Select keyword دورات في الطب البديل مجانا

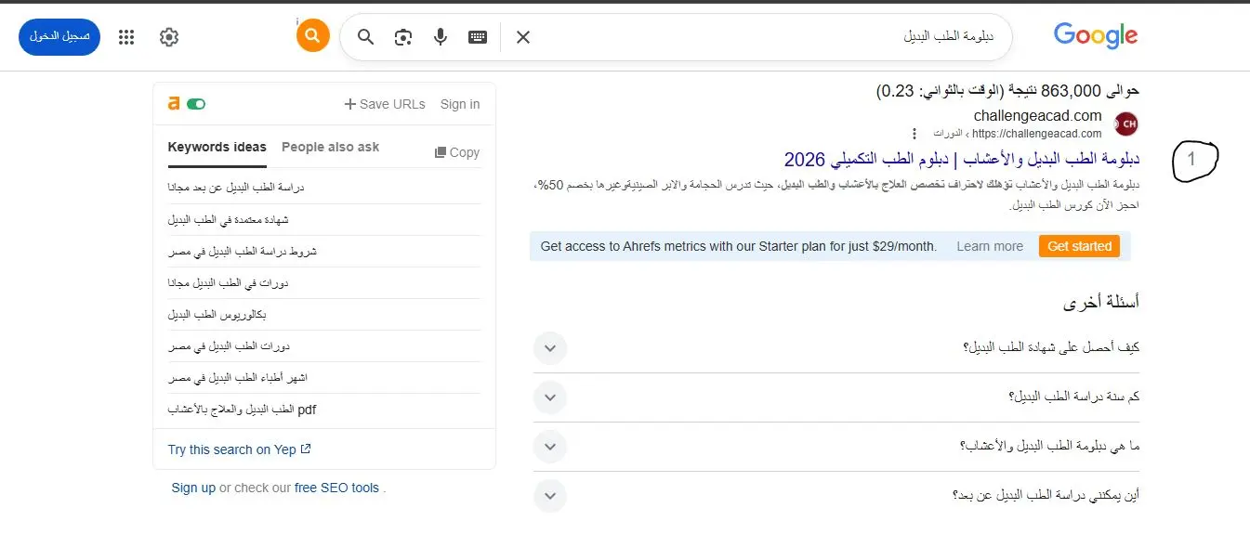(229, 282)
